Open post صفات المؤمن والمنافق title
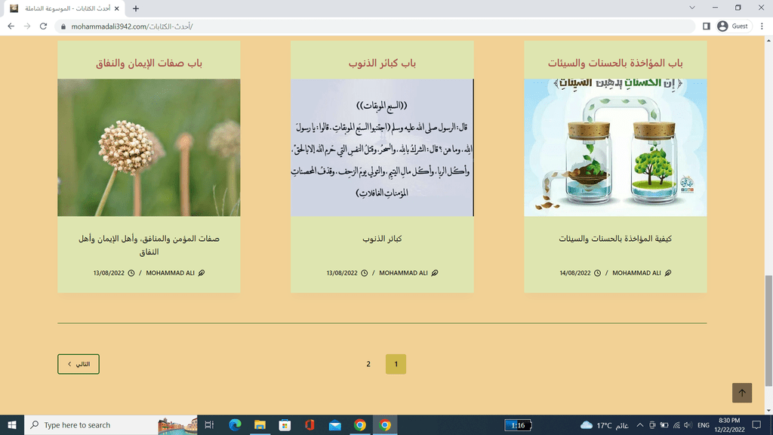The width and height of the screenshot is (773, 435). click(149, 245)
